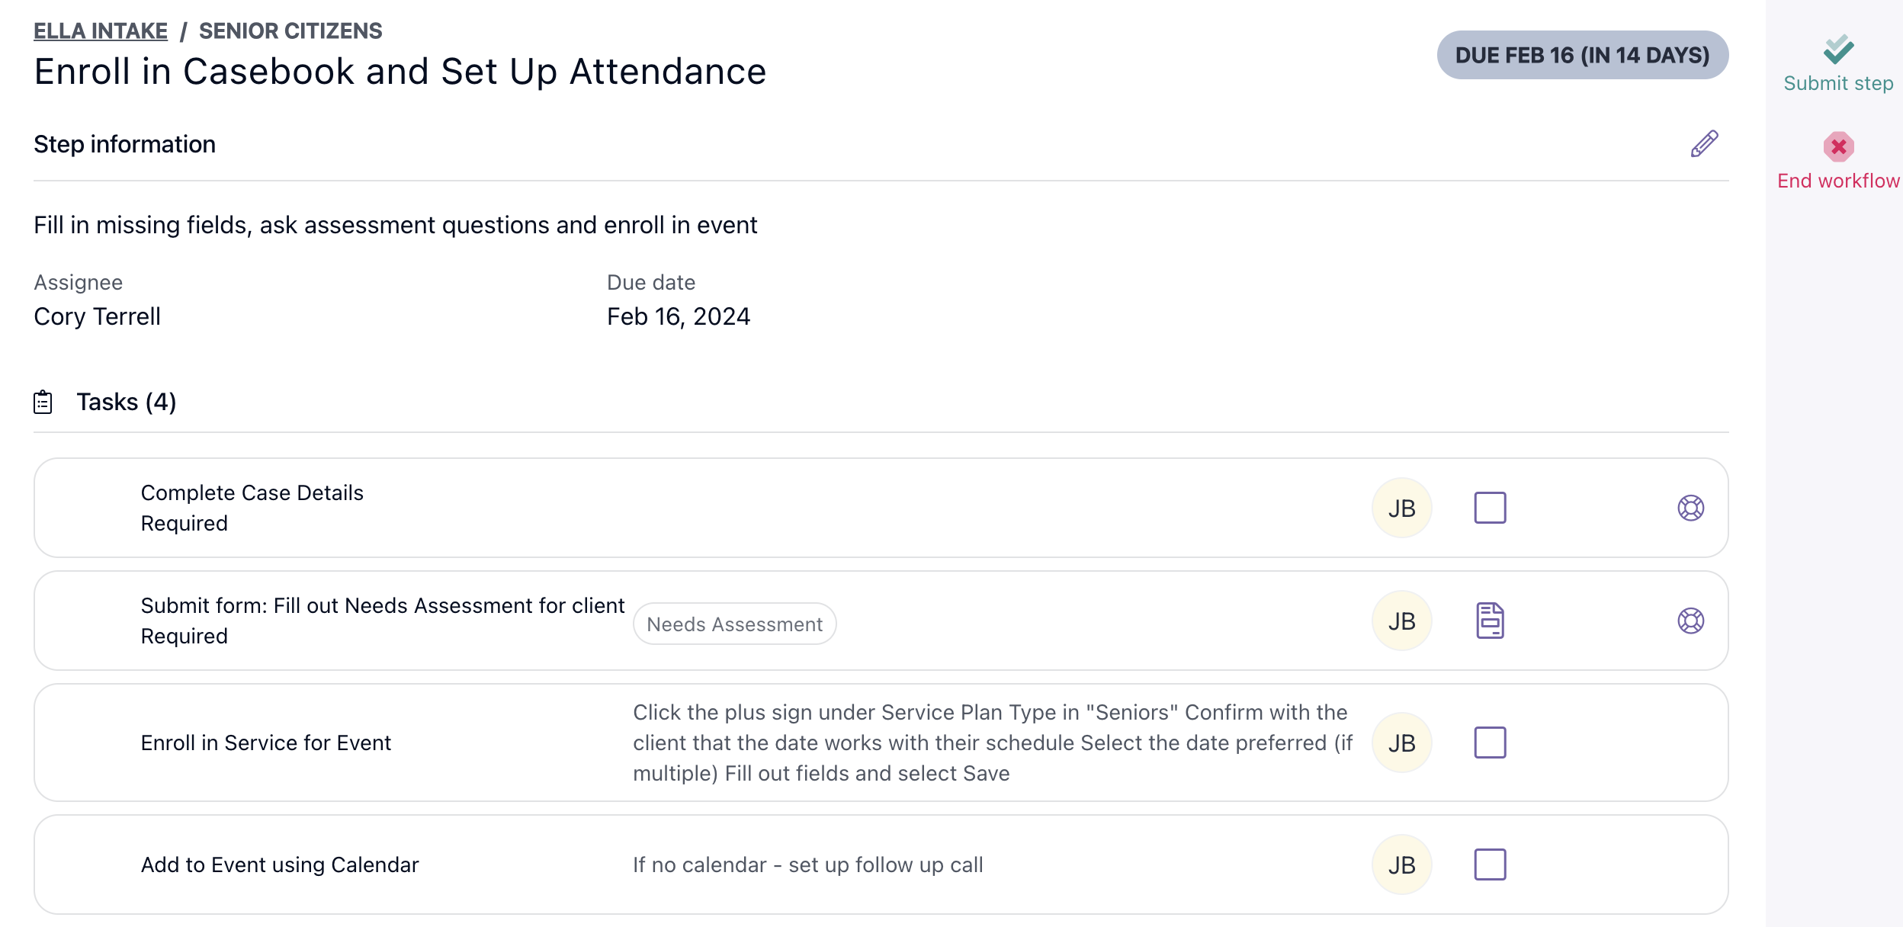This screenshot has height=927, width=1903.
Task: Check the Enroll in Service for Event checkbox
Action: point(1492,742)
